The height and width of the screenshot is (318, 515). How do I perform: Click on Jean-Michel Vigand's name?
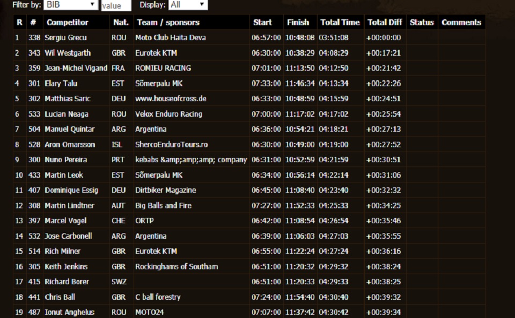(76, 69)
